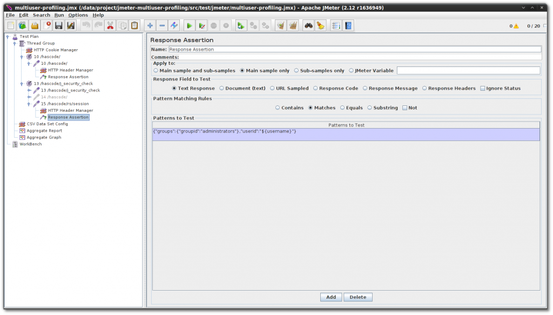Screen dimensions: 553x315
Task: Collapse the Test Plan root node
Action: tap(7, 37)
